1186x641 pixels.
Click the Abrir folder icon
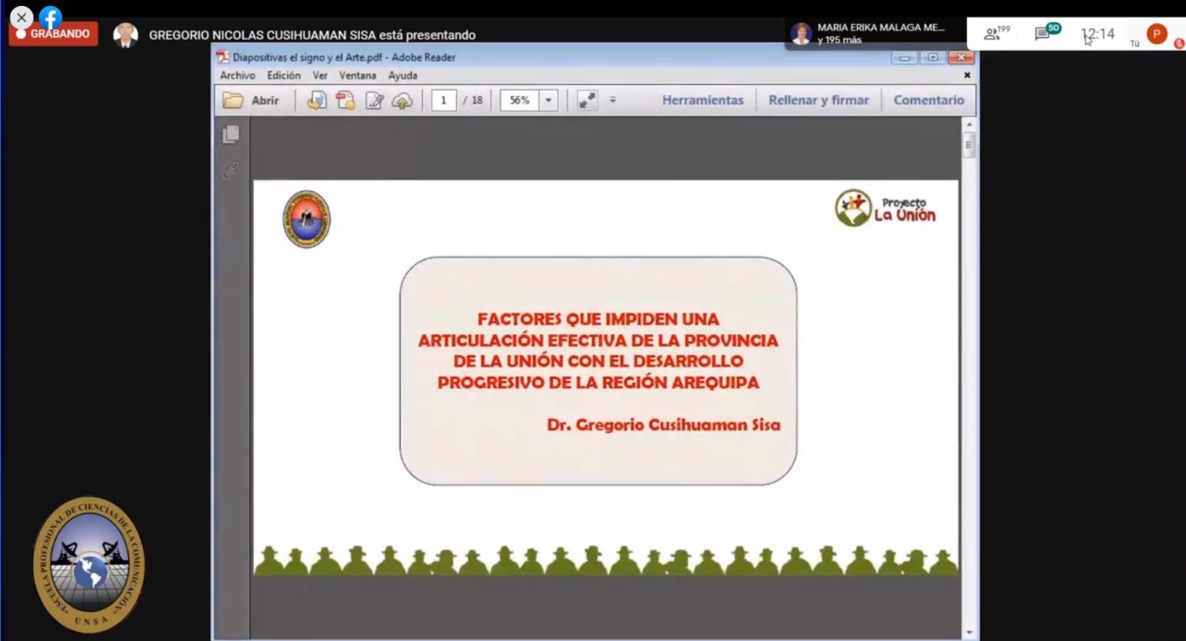pyautogui.click(x=233, y=100)
